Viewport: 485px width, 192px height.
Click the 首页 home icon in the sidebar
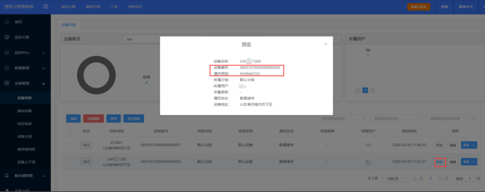[7, 22]
